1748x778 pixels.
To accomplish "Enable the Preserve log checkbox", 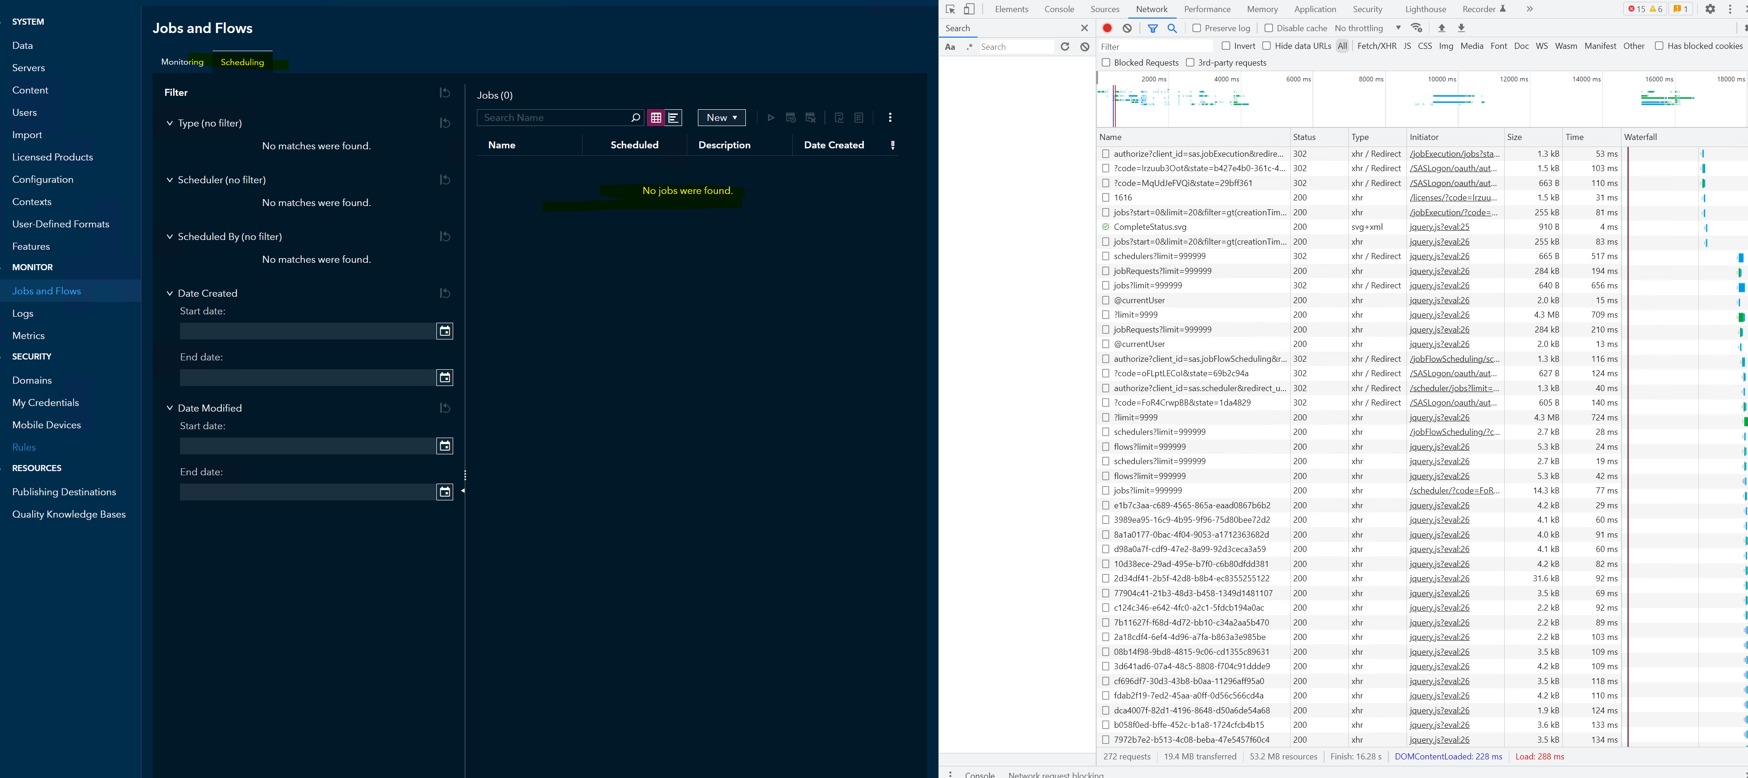I will pos(1197,28).
